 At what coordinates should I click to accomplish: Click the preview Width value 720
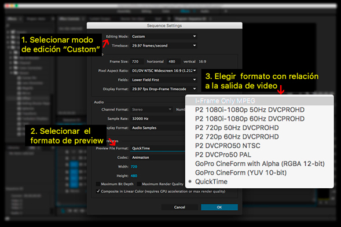[x=134, y=167]
